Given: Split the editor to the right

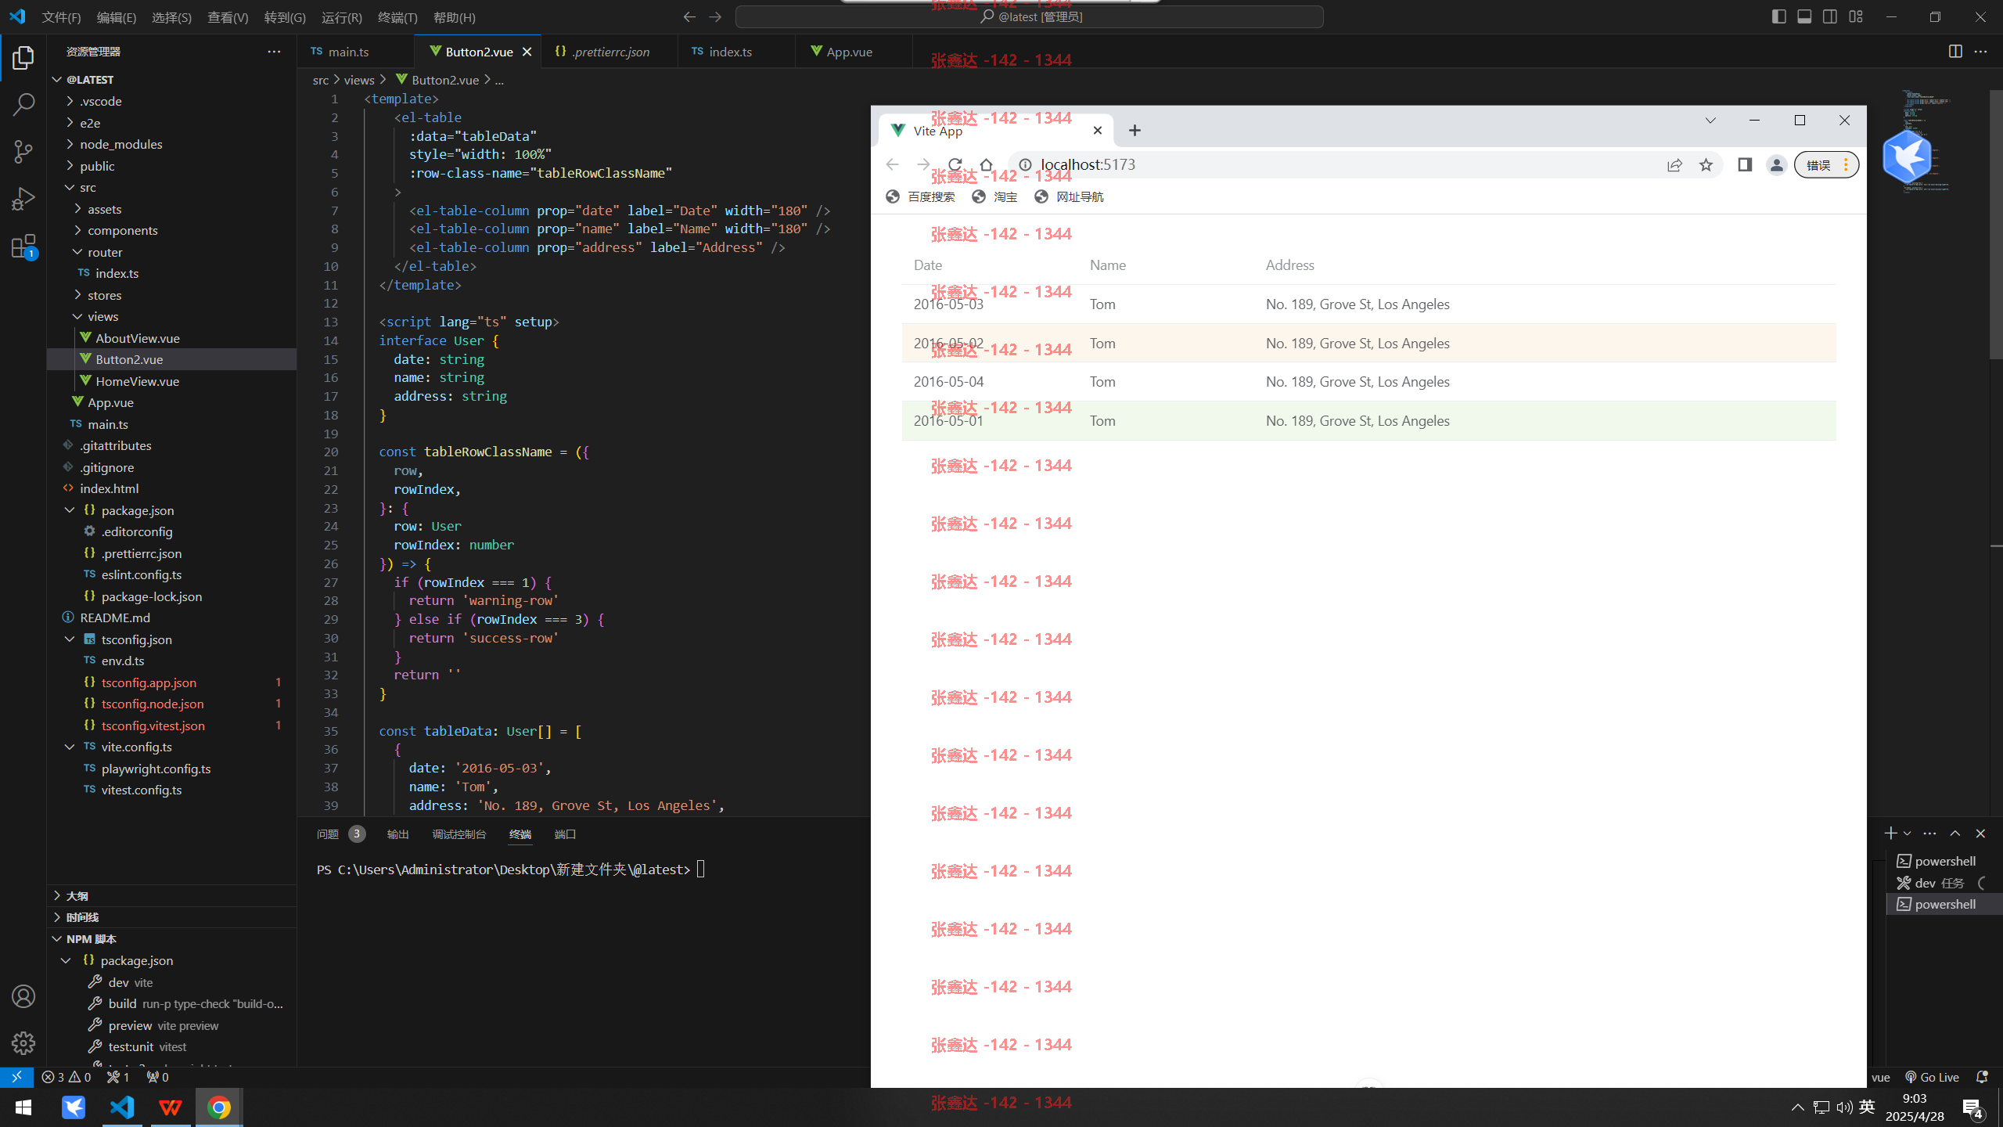Looking at the screenshot, I should click(1955, 52).
